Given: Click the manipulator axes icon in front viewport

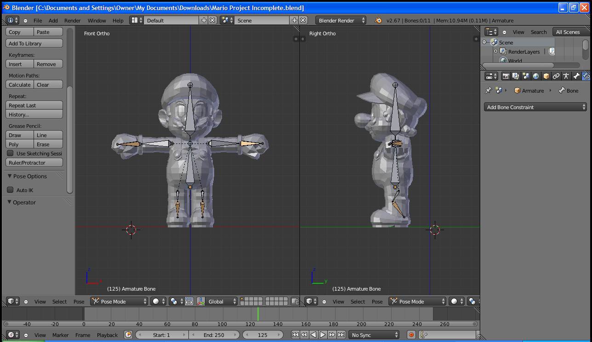Looking at the screenshot, I should (x=201, y=301).
